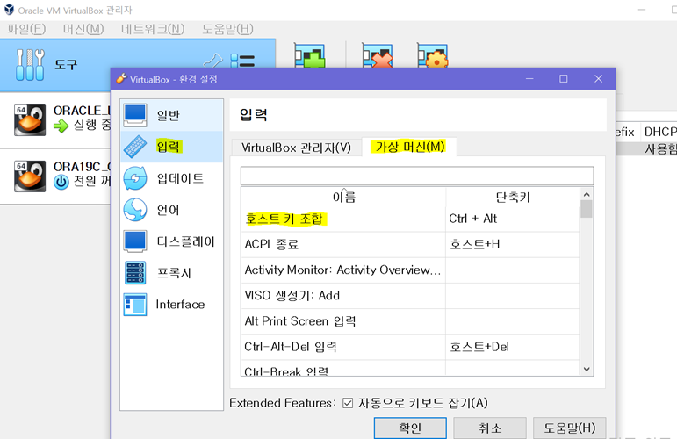The image size is (677, 439).
Task: Maximize the 환경 설정 dialog
Action: coord(564,78)
